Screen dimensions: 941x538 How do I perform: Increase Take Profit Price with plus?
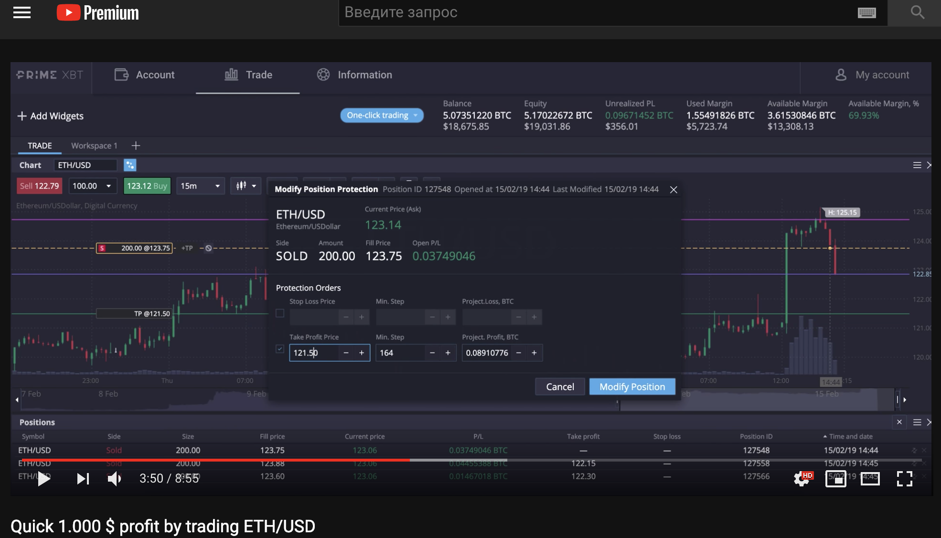(362, 353)
